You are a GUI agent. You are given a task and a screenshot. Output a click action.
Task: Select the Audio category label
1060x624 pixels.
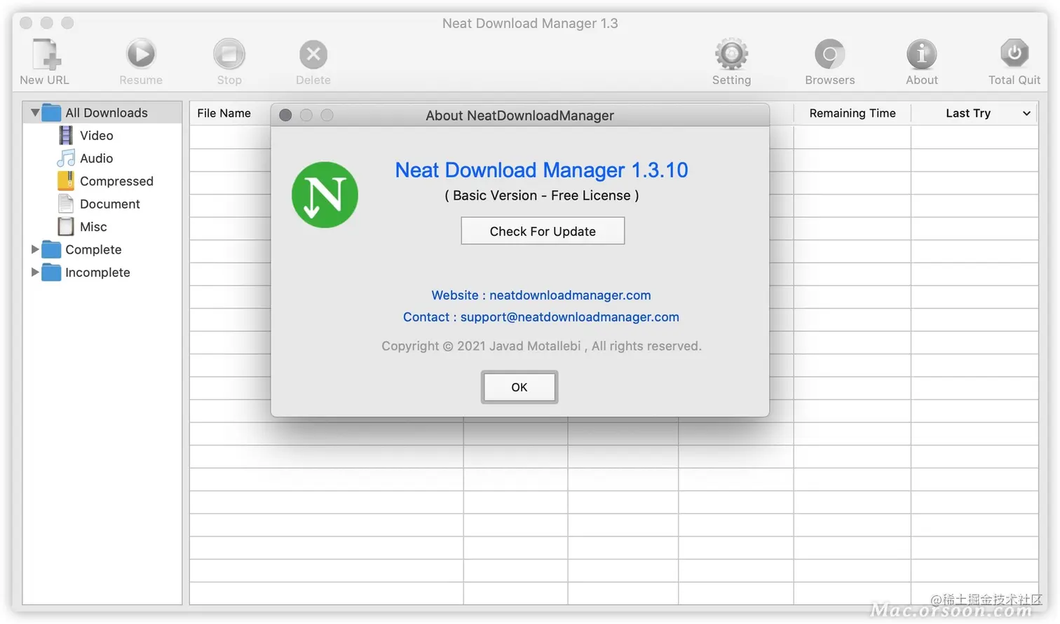point(97,158)
